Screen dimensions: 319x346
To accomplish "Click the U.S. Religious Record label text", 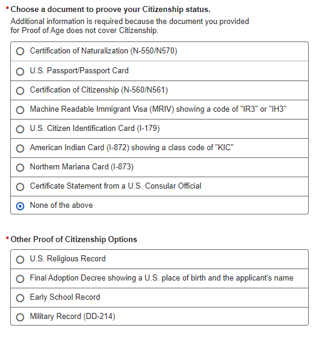I will pos(68,259).
